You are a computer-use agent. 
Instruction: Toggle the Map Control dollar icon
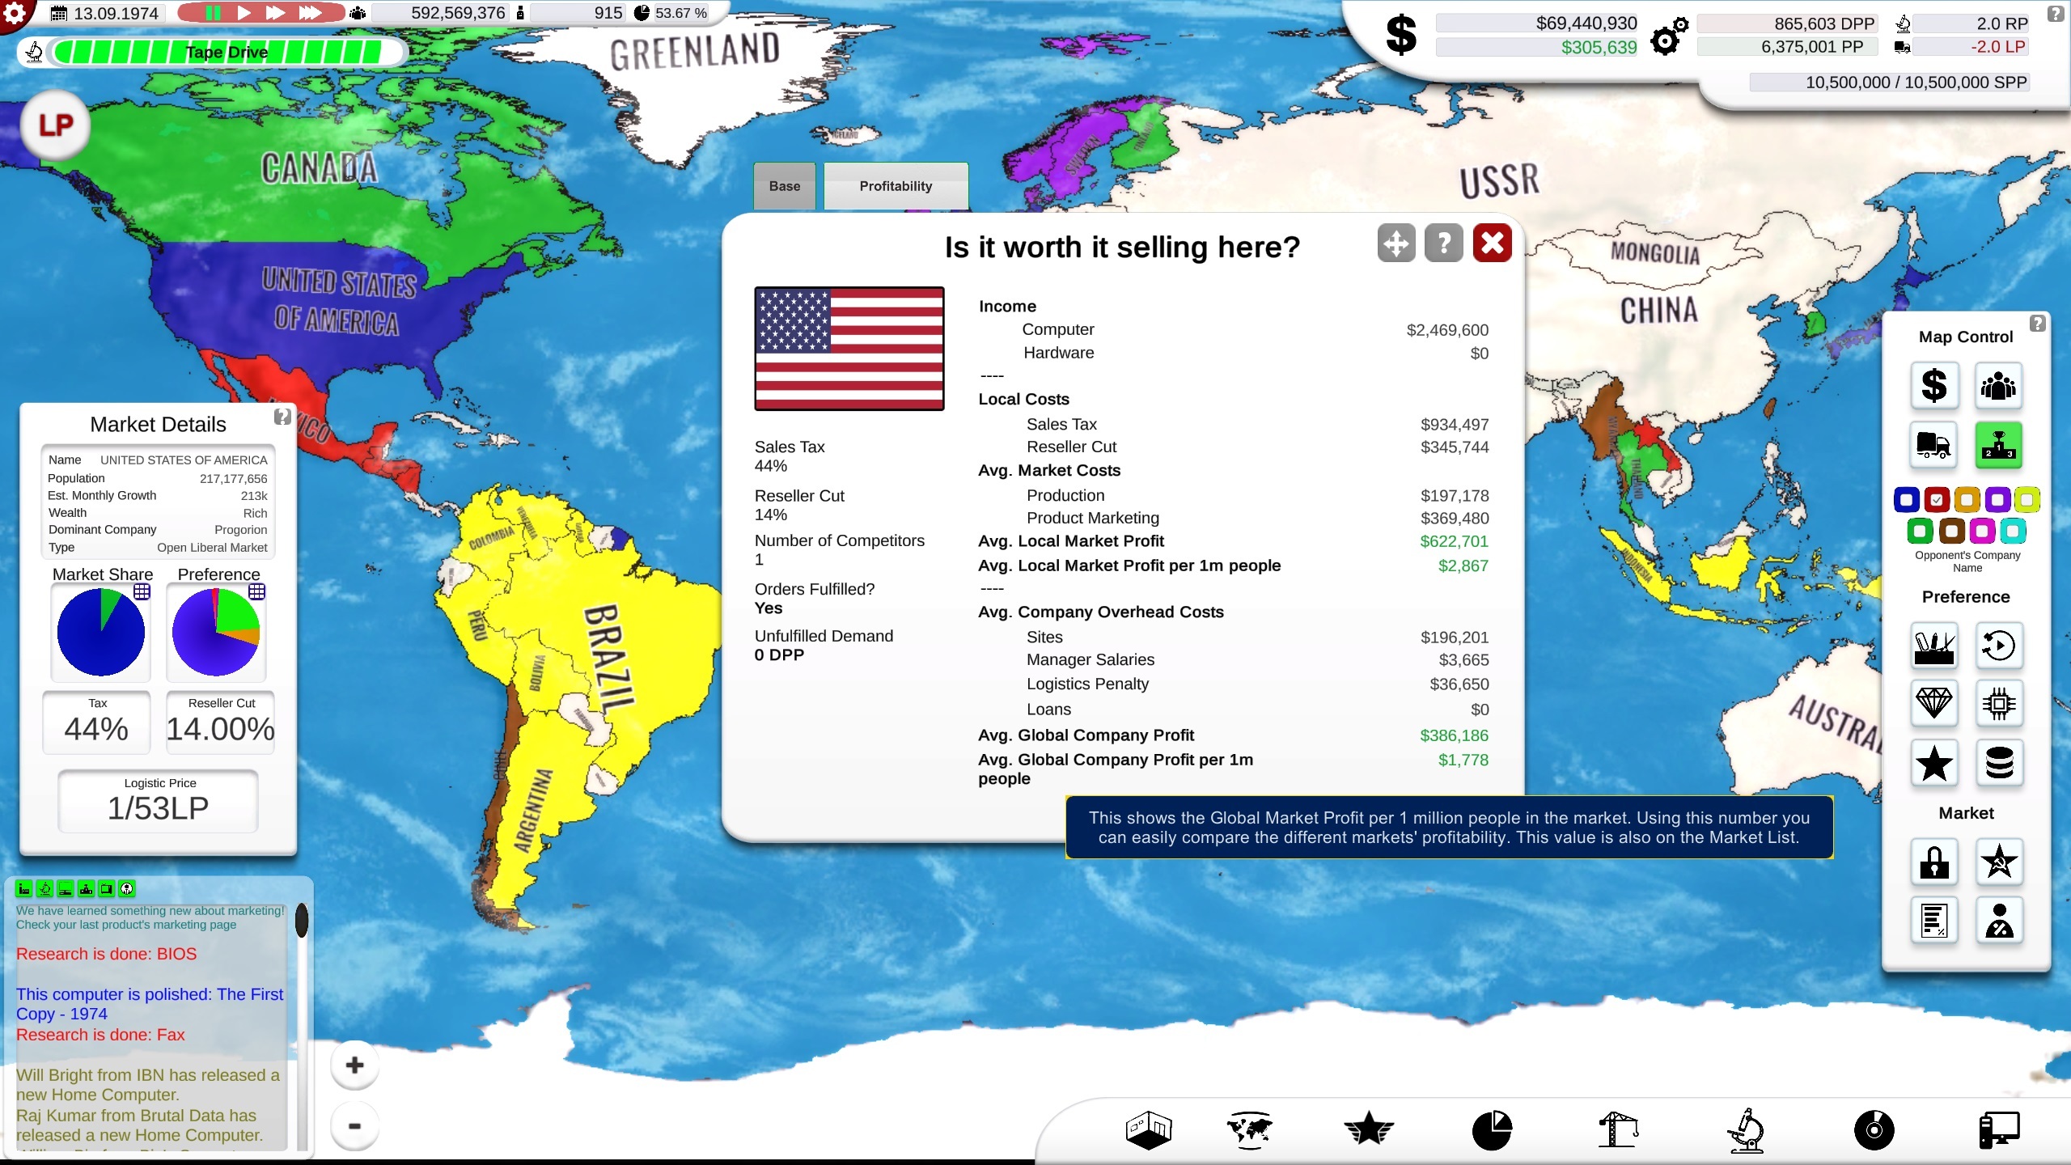click(x=1934, y=384)
